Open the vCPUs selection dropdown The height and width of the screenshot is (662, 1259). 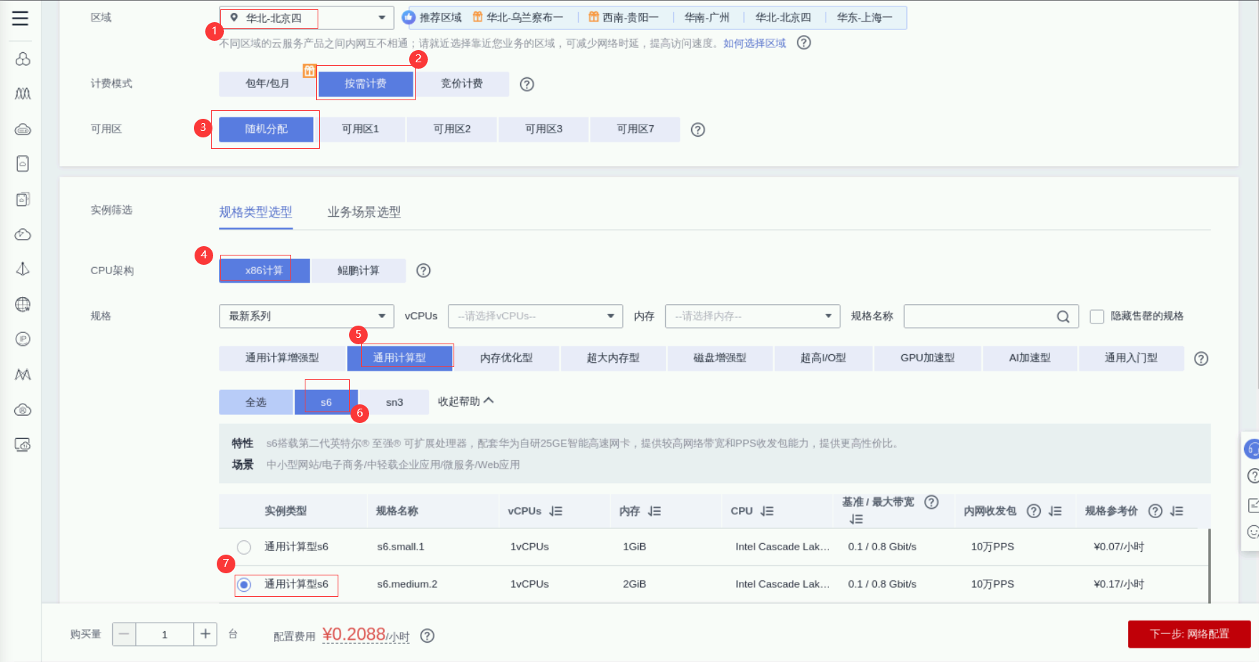pos(535,316)
